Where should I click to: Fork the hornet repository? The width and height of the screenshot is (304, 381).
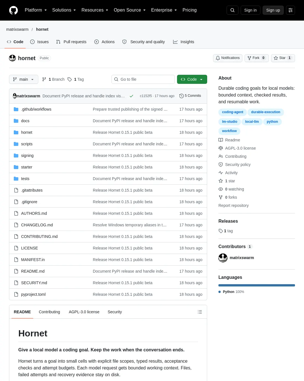coord(257,58)
